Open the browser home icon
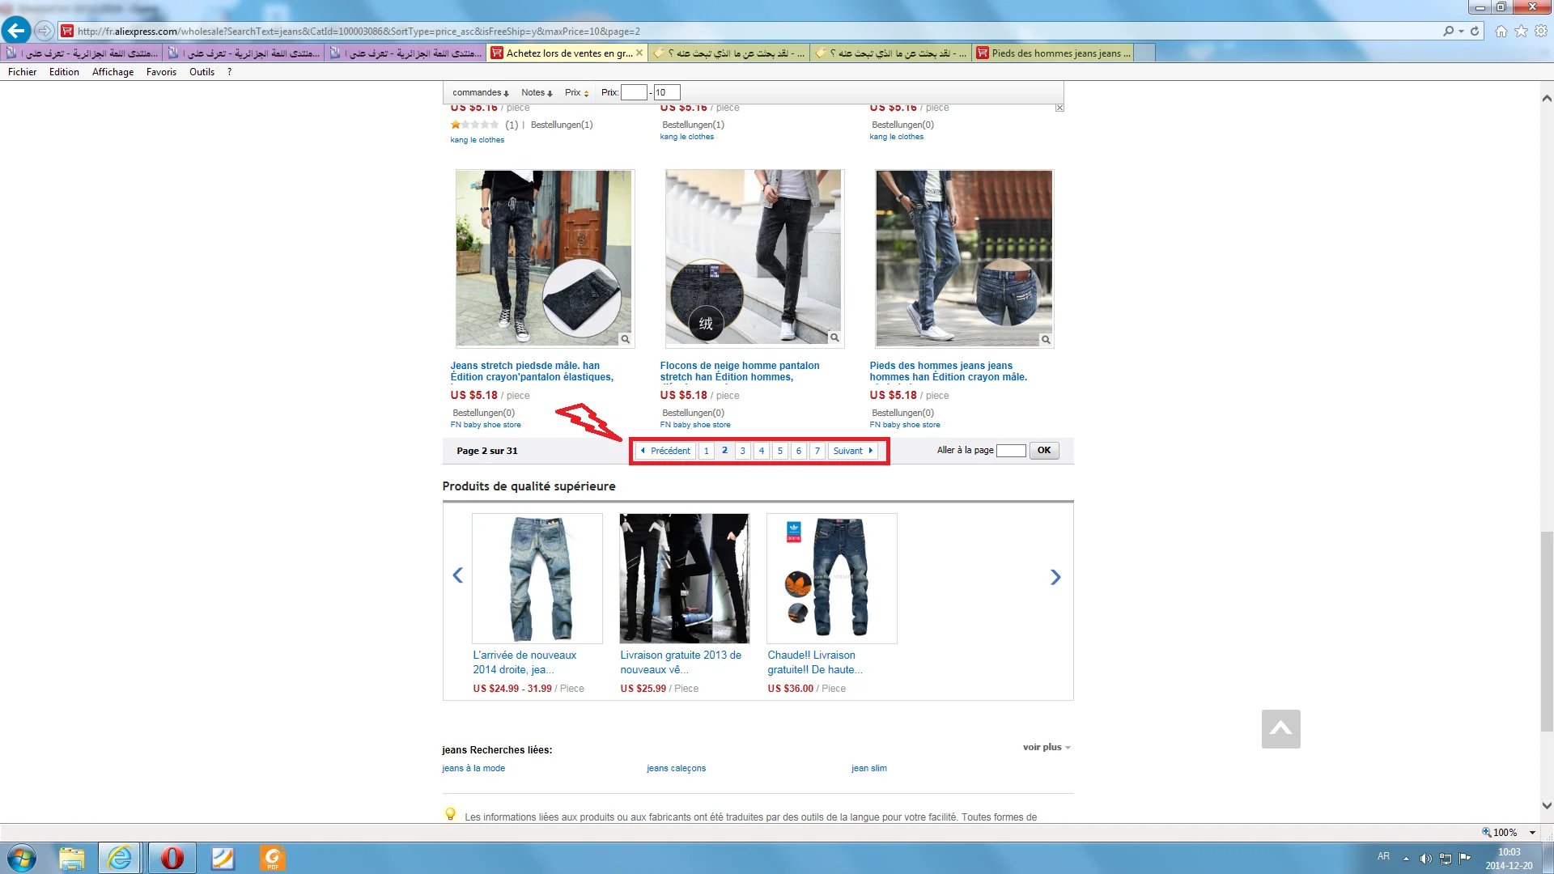Viewport: 1554px width, 874px height. [x=1501, y=31]
